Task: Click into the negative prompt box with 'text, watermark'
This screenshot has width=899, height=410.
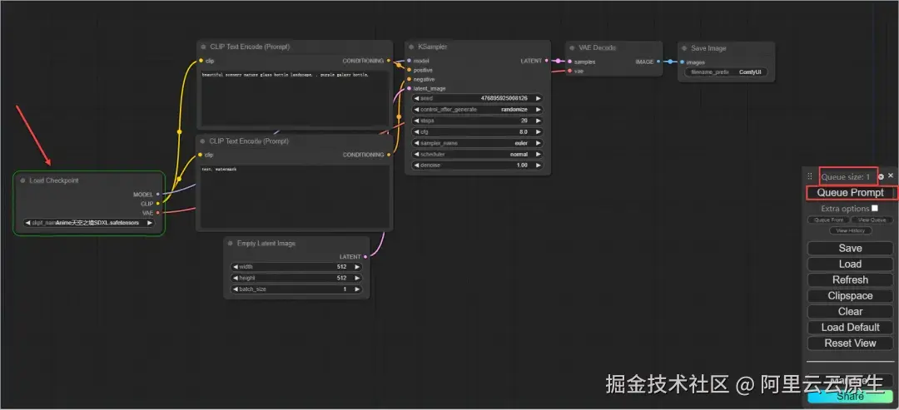Action: click(295, 196)
